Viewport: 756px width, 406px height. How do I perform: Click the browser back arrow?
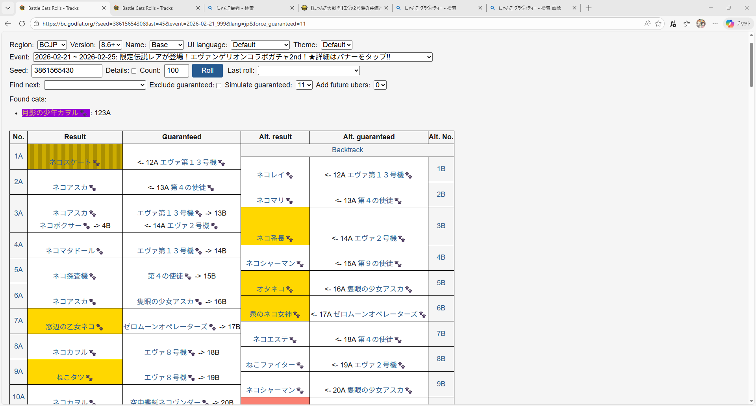click(8, 24)
